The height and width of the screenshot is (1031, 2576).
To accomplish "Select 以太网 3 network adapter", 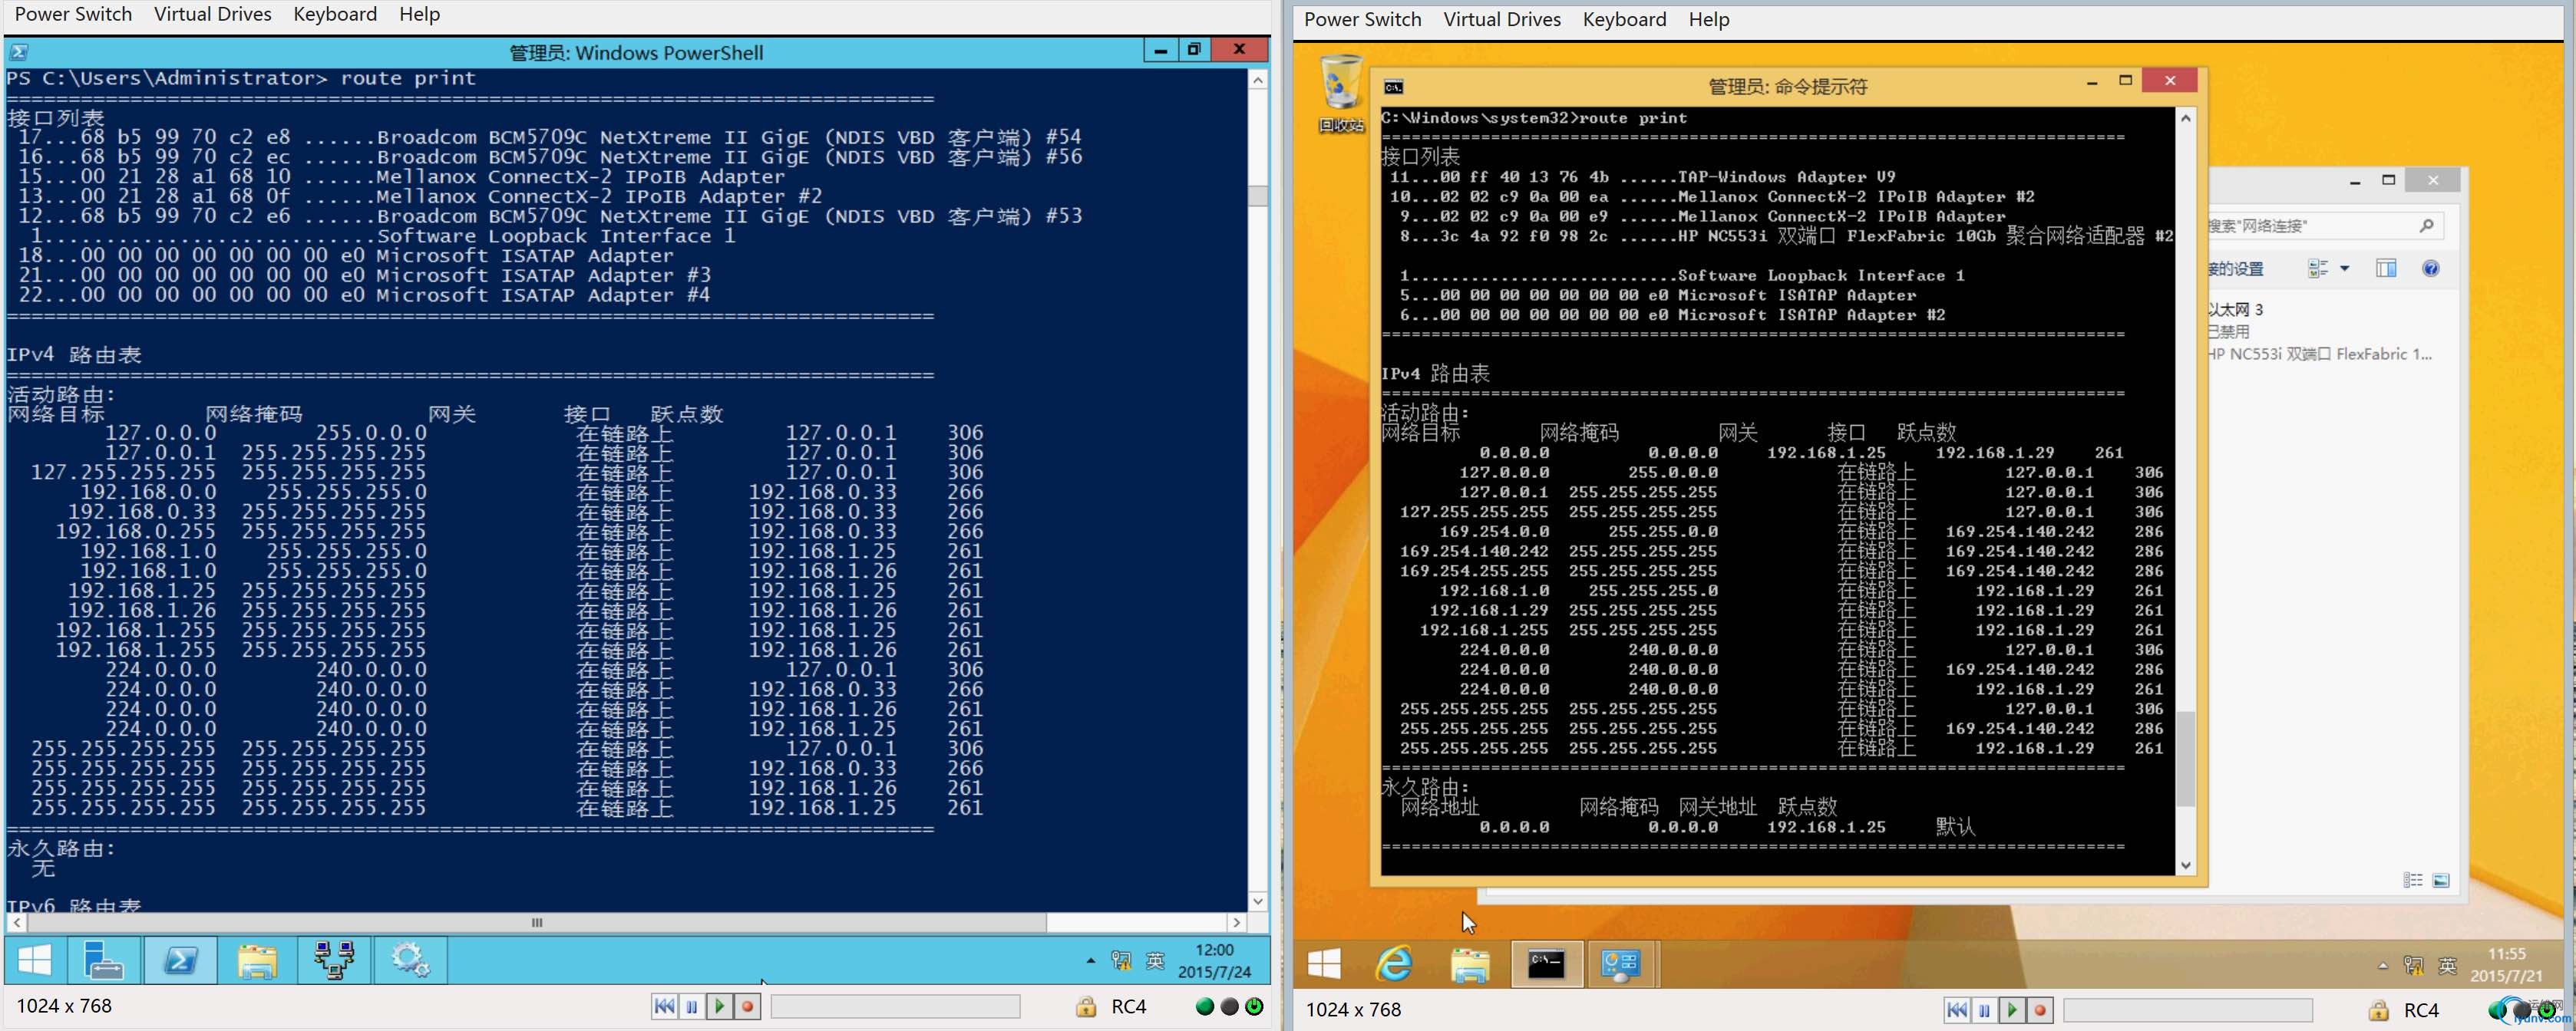I will pos(2320,331).
